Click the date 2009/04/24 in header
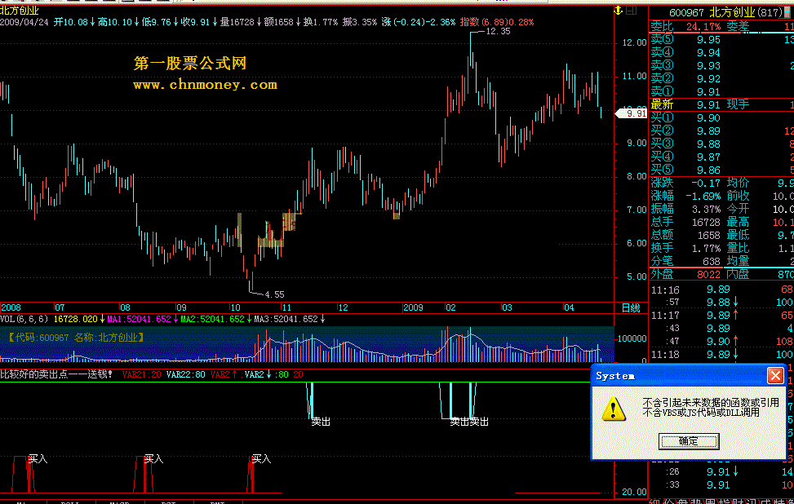Image resolution: width=794 pixels, height=504 pixels. (x=24, y=22)
